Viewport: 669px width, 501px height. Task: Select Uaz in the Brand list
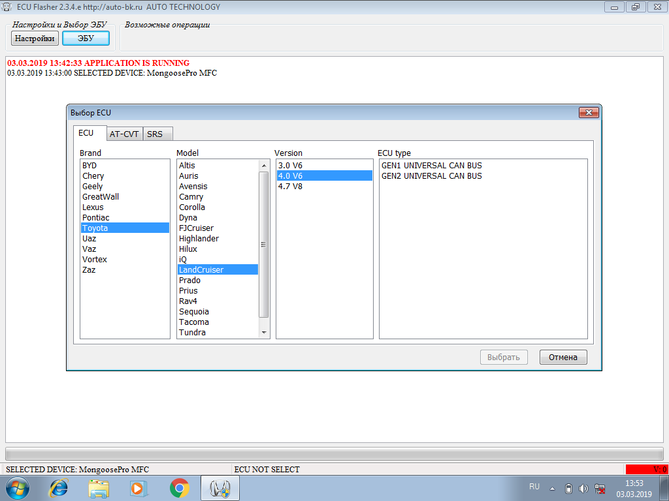125,239
